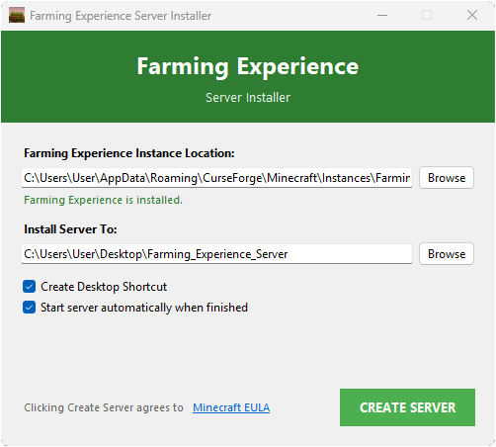Click the disabled maximize window button

(427, 15)
